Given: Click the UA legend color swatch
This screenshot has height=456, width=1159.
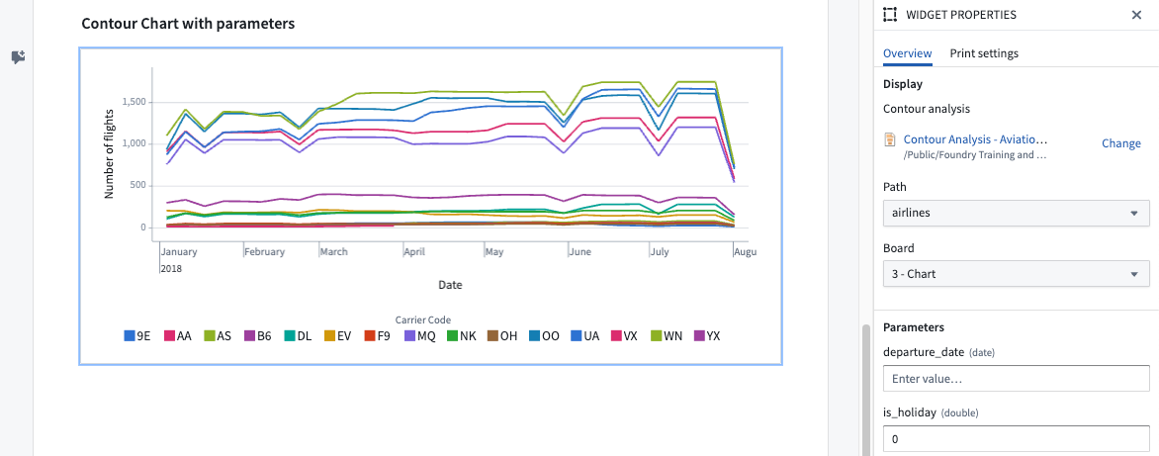Looking at the screenshot, I should (576, 336).
